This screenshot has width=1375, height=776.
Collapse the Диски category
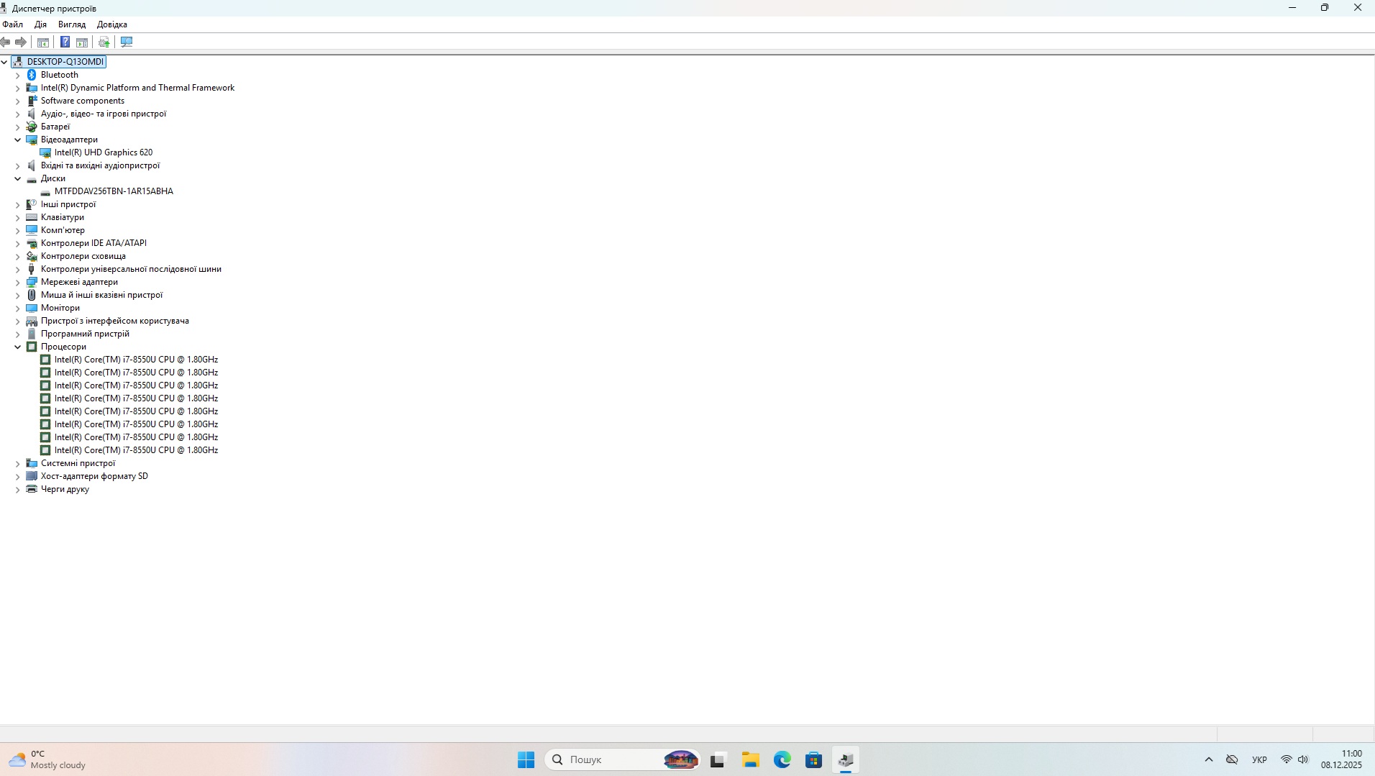coord(18,178)
